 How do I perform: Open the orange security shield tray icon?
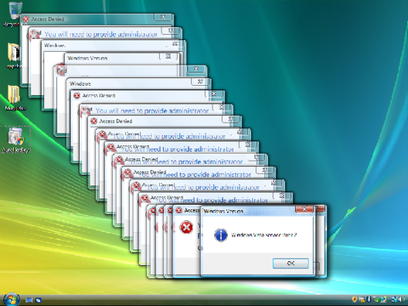[354, 299]
